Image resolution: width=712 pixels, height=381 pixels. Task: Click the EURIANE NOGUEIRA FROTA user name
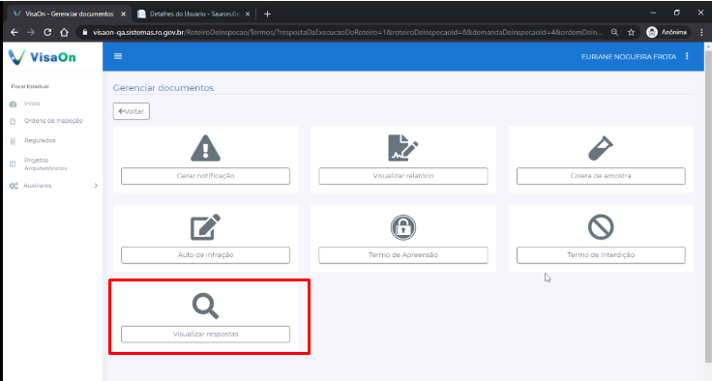click(x=629, y=57)
